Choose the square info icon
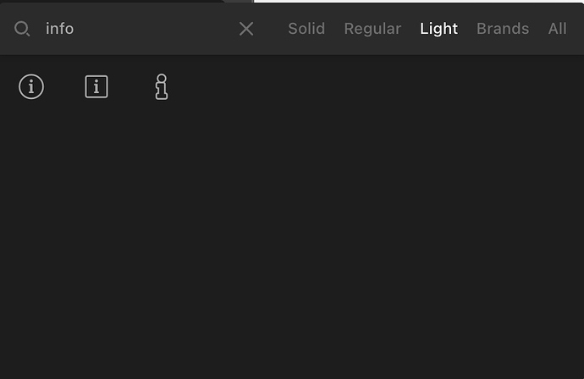Viewport: 584px width, 379px height. (x=96, y=87)
